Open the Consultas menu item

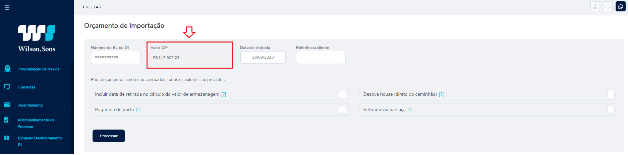(x=27, y=87)
